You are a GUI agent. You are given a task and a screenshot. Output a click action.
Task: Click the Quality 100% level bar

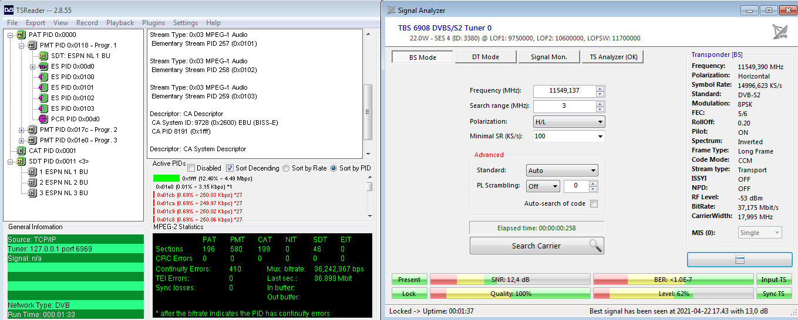click(510, 294)
